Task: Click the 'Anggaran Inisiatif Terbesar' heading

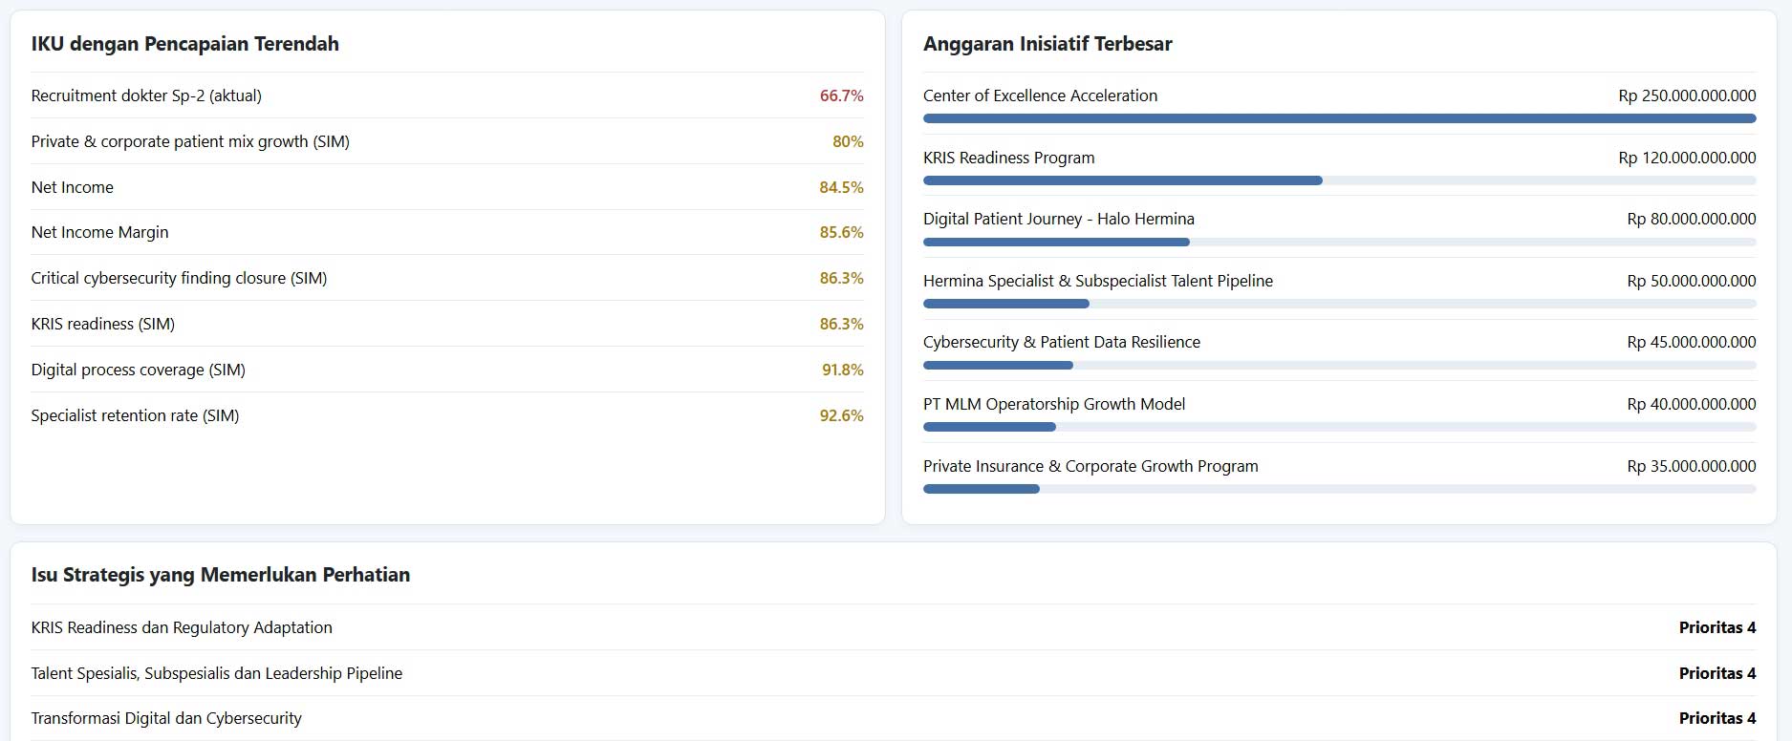Action: pos(1047,44)
